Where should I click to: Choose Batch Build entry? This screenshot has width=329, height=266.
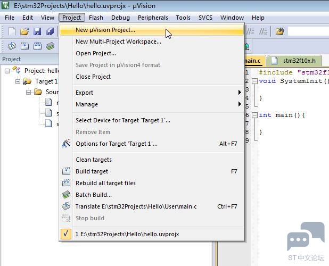pyautogui.click(x=152, y=195)
